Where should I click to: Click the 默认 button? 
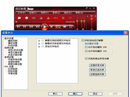[55, 94]
